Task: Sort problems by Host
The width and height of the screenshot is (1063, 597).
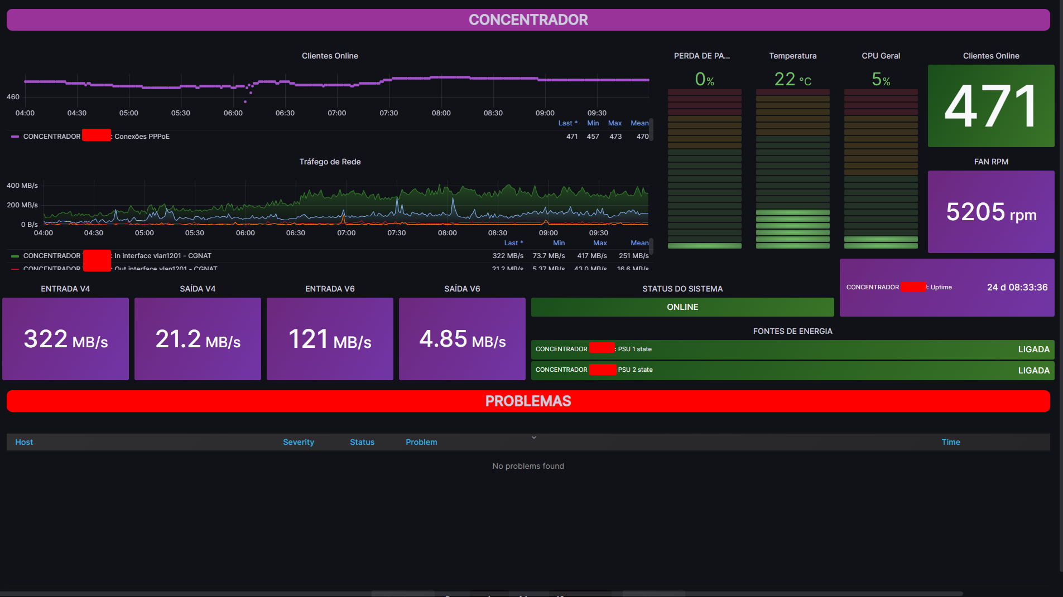Action: pyautogui.click(x=23, y=441)
